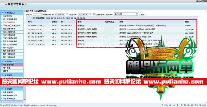The width and height of the screenshot is (207, 107).
Task: Open the start date calendar picker icon
Action: pos(67,14)
